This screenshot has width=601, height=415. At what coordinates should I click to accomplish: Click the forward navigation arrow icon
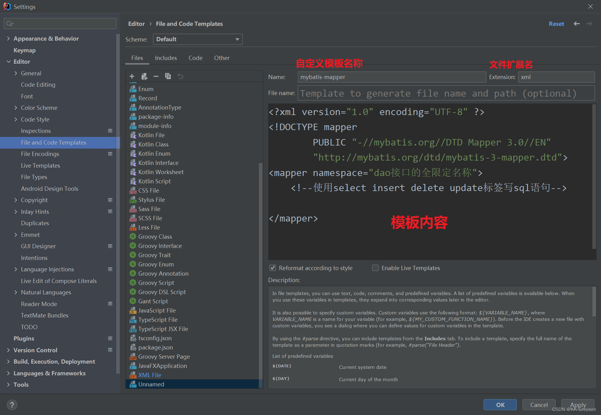pyautogui.click(x=589, y=24)
